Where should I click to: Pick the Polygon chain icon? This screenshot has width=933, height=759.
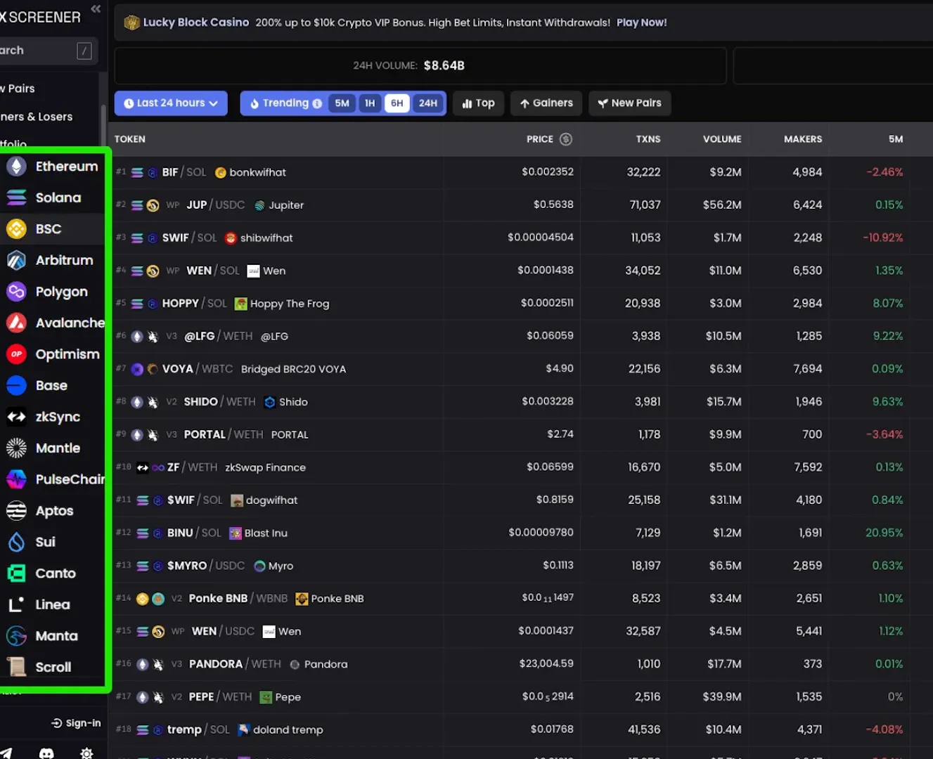coord(16,291)
